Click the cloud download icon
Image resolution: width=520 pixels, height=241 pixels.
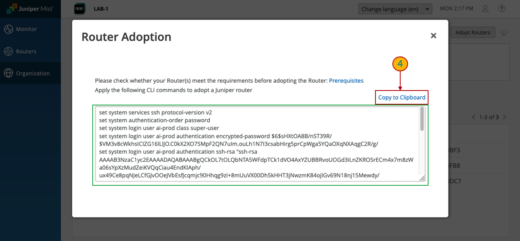click(504, 33)
